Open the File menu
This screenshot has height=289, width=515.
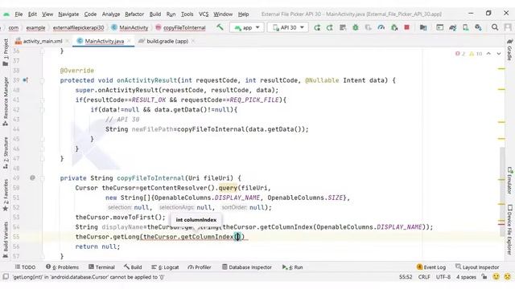19,14
